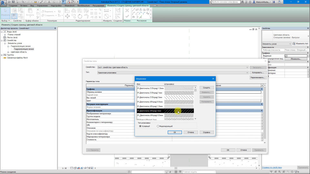
Task: Click the Aligned Dimension measure icon
Action: [x=106, y=10]
